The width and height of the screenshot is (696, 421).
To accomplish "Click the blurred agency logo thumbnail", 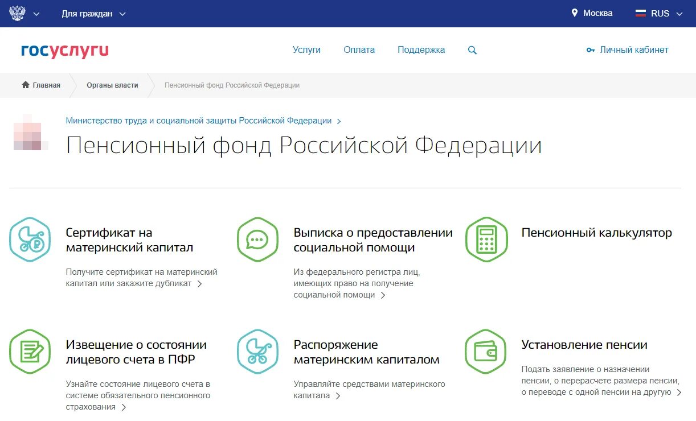I will (30, 133).
